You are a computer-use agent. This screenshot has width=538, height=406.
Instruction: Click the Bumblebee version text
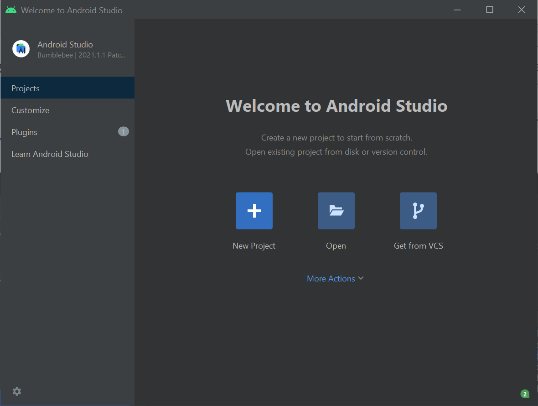[x=81, y=55]
